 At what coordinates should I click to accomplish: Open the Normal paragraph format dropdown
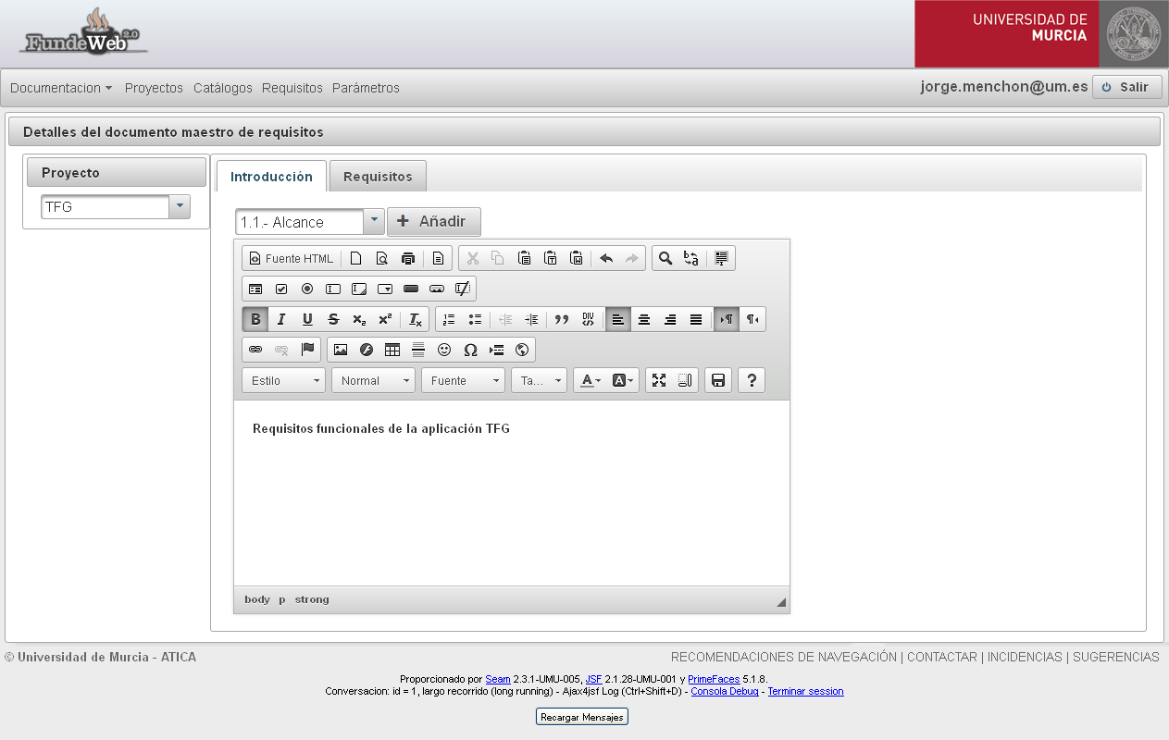[373, 380]
